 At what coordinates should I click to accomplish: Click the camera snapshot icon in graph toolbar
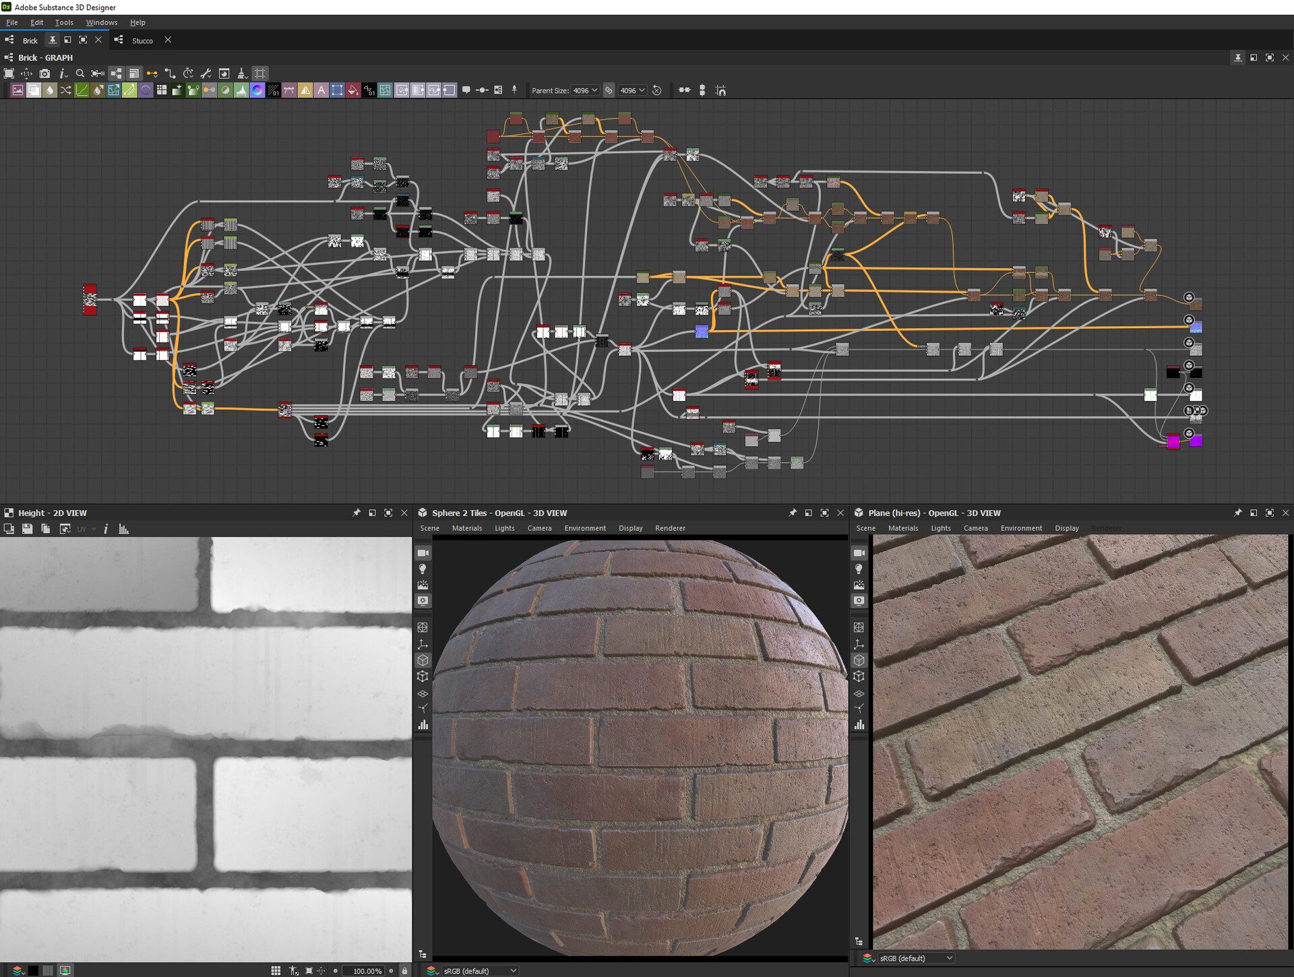(44, 73)
